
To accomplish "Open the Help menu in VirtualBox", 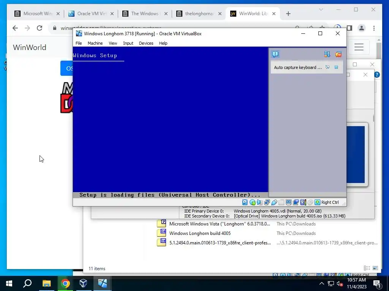I will click(163, 43).
